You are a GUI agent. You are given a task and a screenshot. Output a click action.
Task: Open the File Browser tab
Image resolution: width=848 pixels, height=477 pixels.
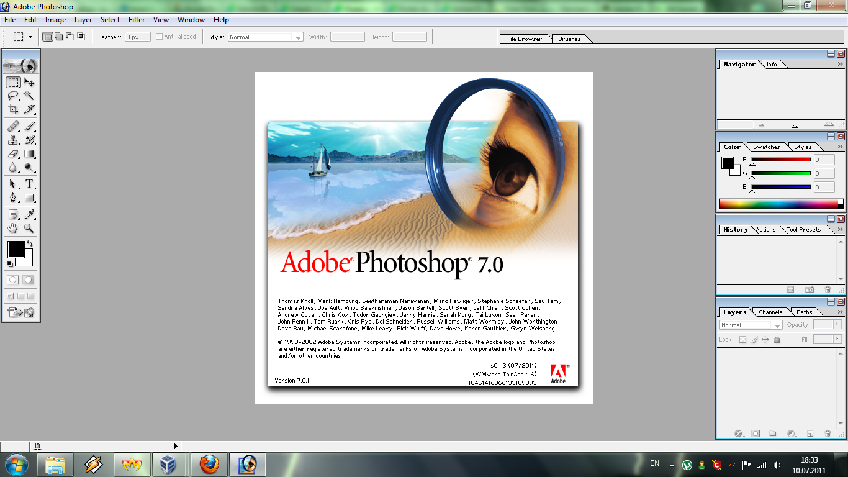(x=525, y=39)
